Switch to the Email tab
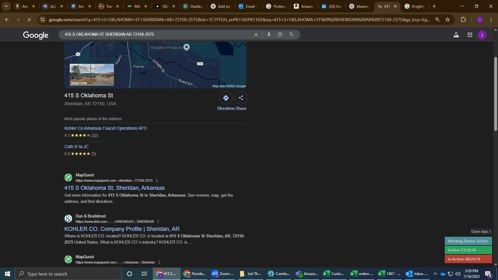The width and height of the screenshot is (498, 280). [x=249, y=6]
